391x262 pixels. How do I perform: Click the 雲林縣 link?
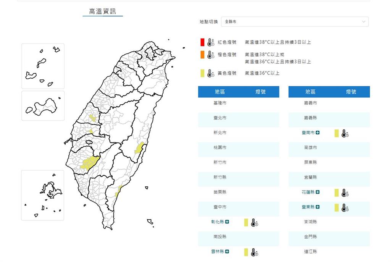coord(218,252)
